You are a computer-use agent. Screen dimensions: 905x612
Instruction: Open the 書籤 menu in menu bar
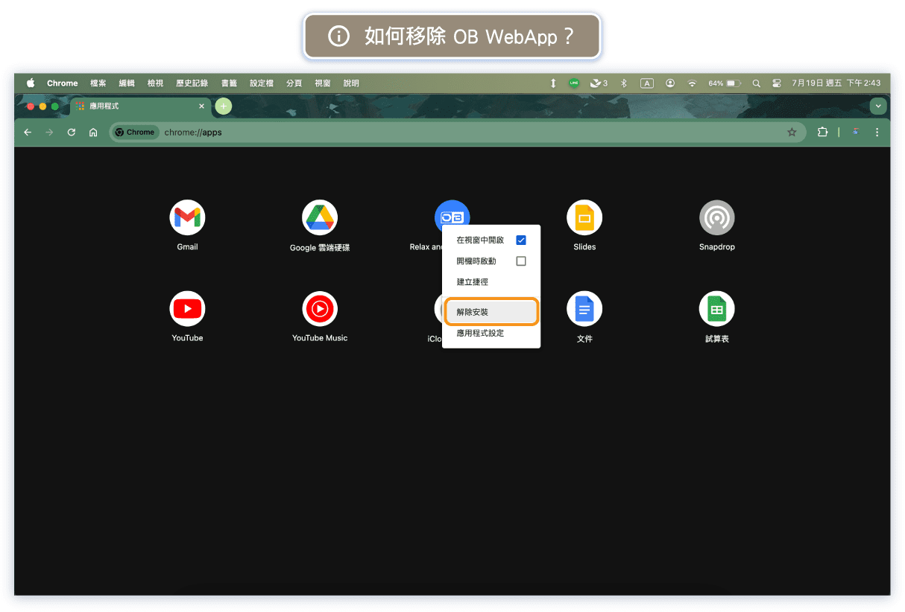coord(229,83)
